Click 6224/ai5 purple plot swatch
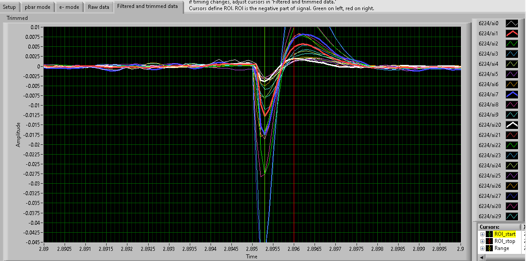This screenshot has height=261, width=526. tap(512, 74)
